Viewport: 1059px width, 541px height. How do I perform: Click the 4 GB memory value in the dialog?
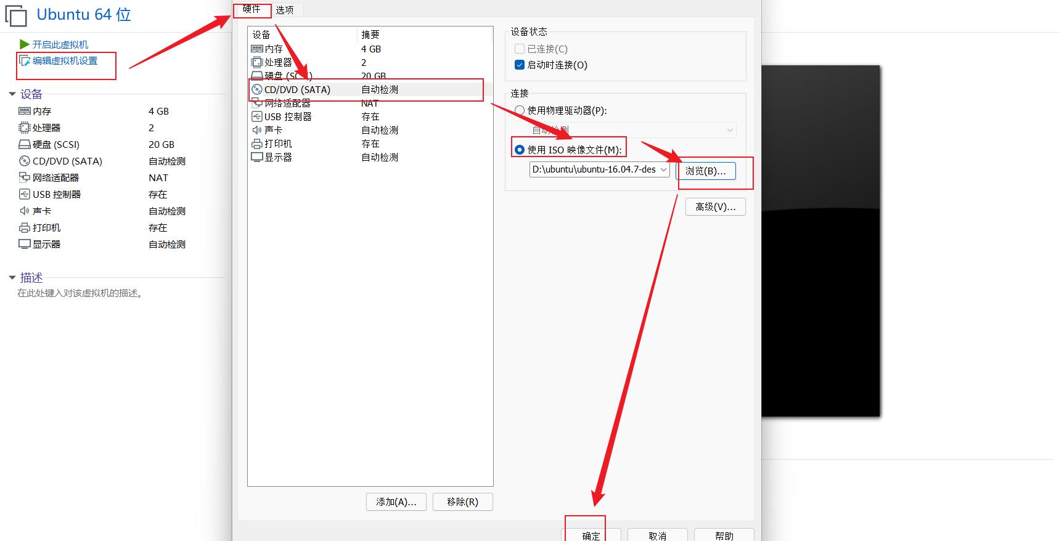click(x=371, y=49)
